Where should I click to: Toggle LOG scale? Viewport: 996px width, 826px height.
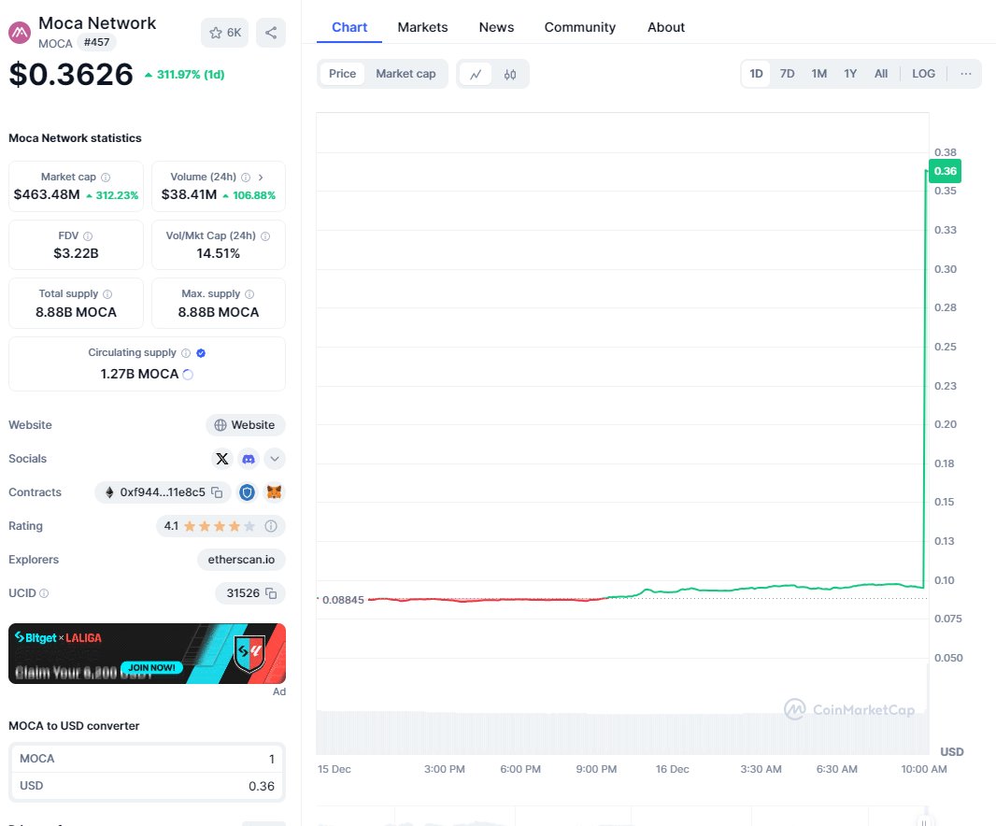coord(923,74)
